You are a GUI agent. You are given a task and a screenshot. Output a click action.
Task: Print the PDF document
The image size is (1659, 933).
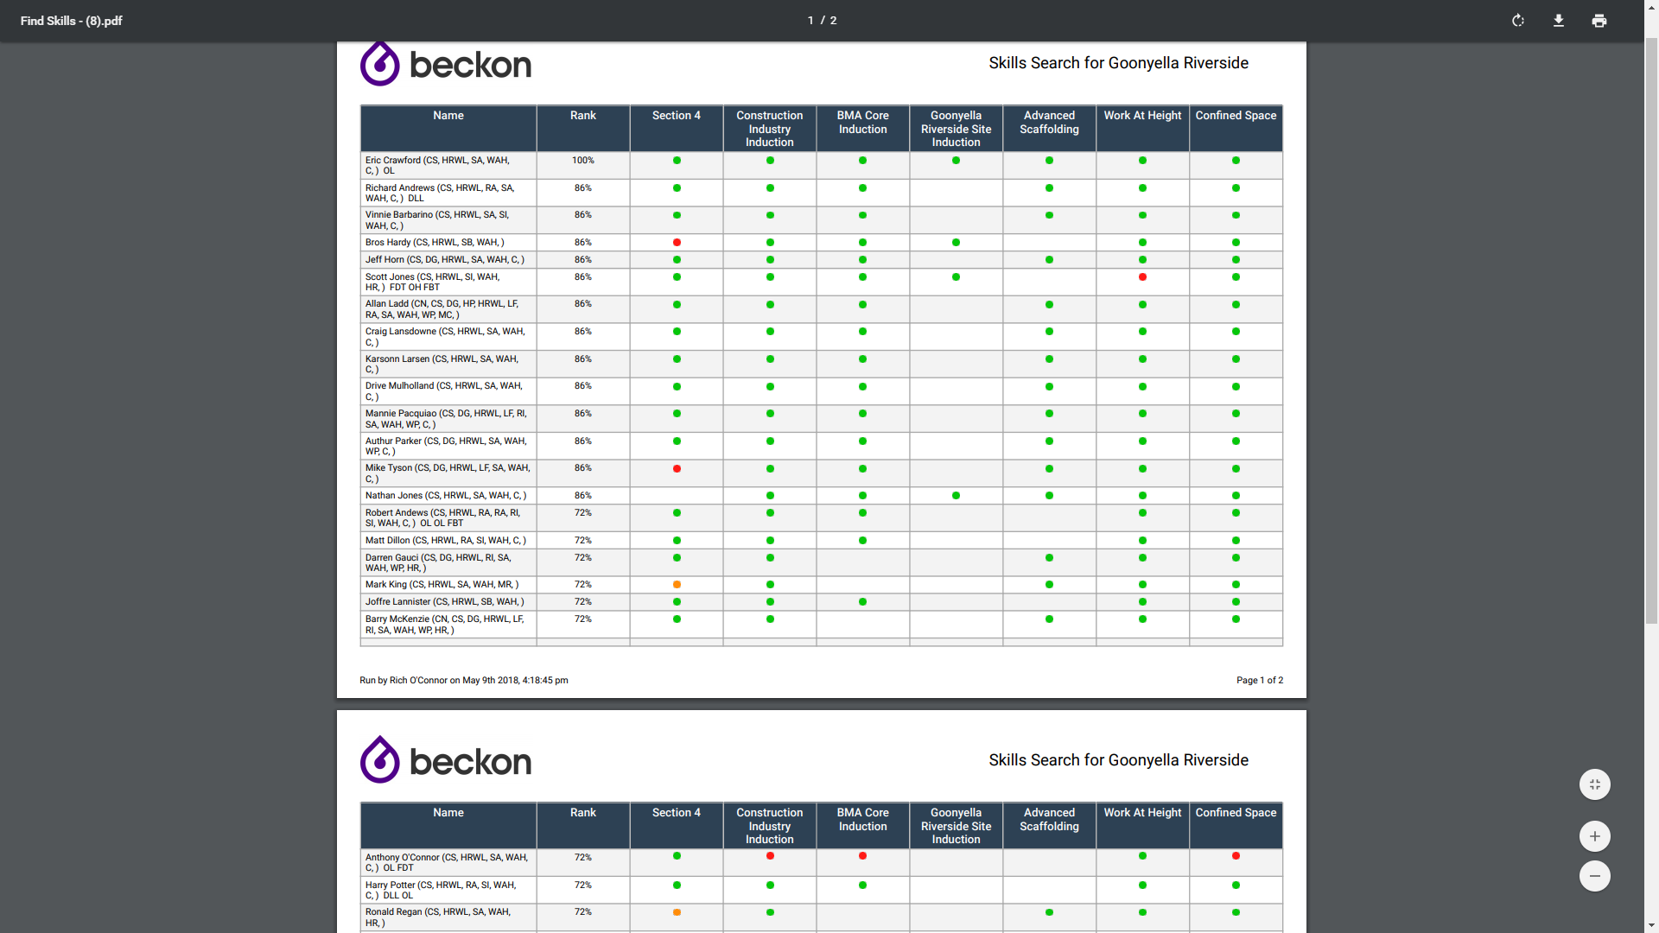pos(1599,21)
